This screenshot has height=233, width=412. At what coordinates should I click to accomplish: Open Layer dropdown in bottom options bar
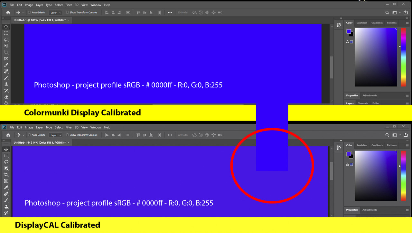coord(55,135)
